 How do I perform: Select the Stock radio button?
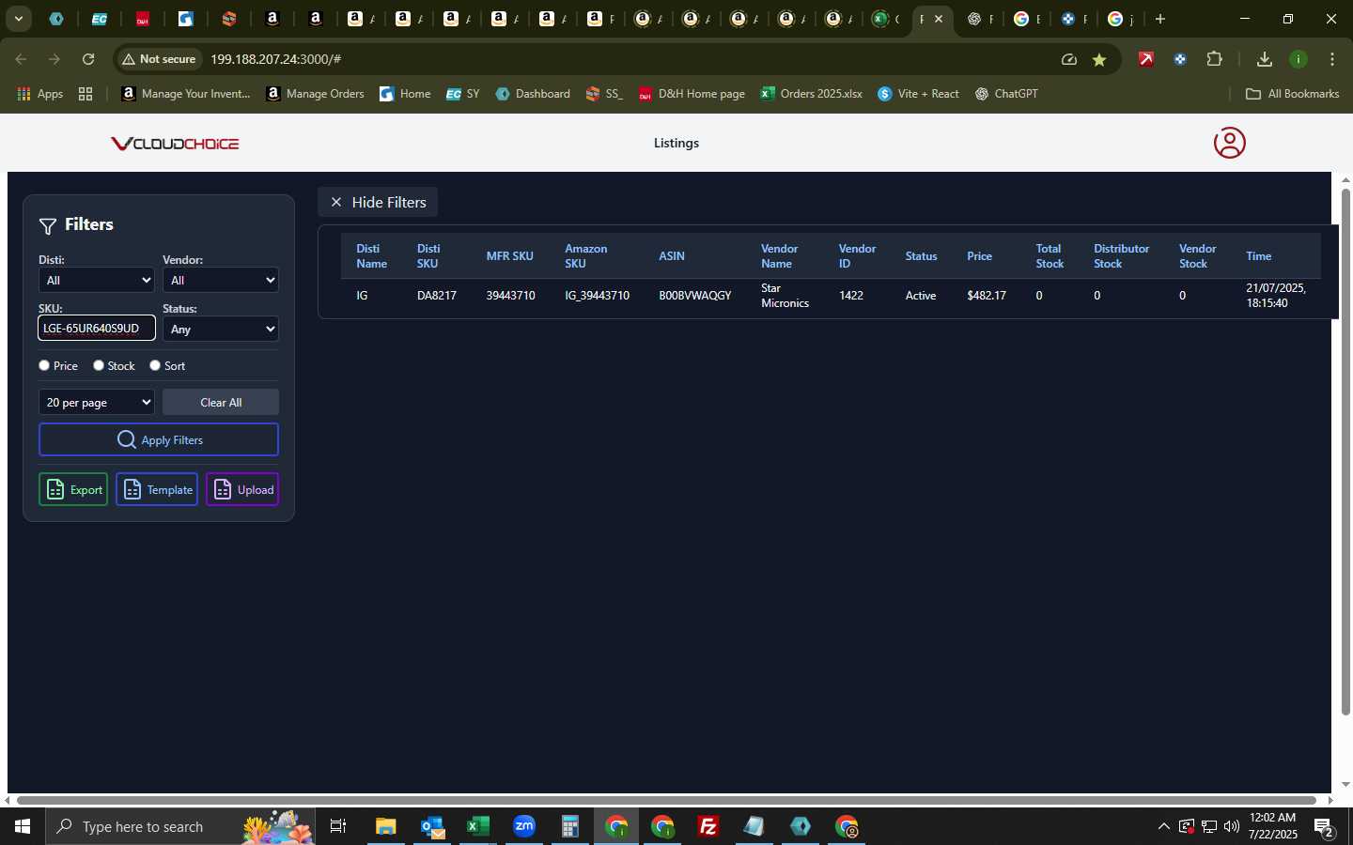[99, 365]
